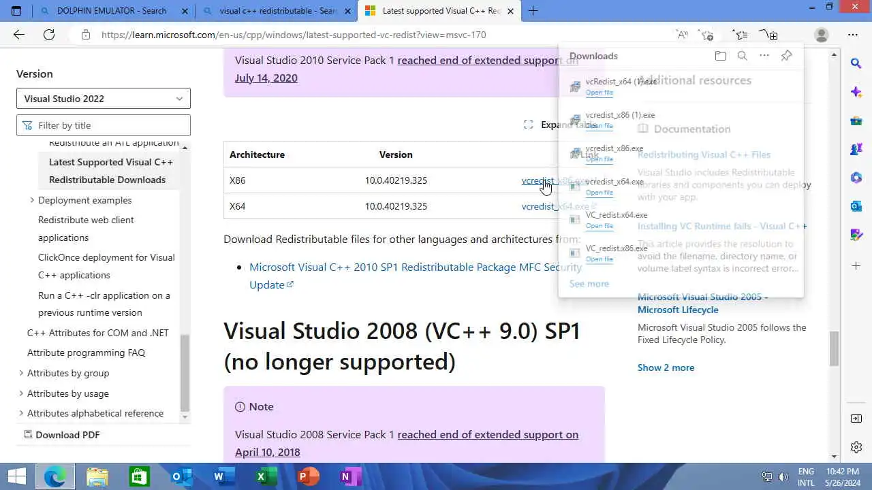This screenshot has width=872, height=490.
Task: Click the table of contents scrollbar thumb
Action: [185, 373]
